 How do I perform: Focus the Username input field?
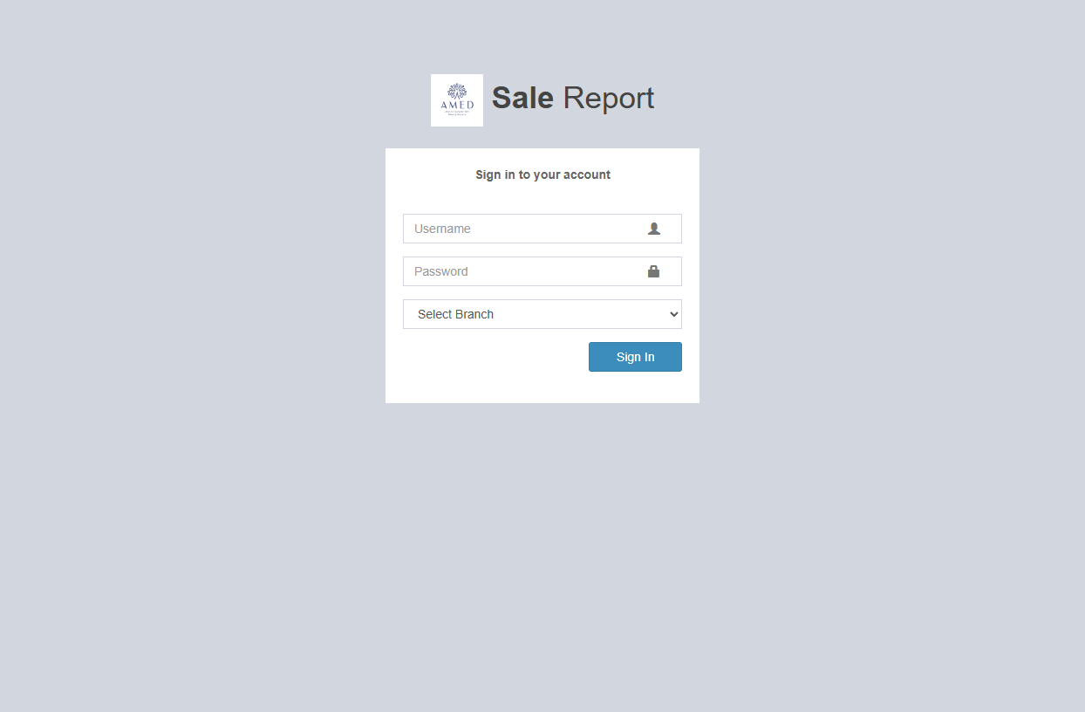pos(523,229)
